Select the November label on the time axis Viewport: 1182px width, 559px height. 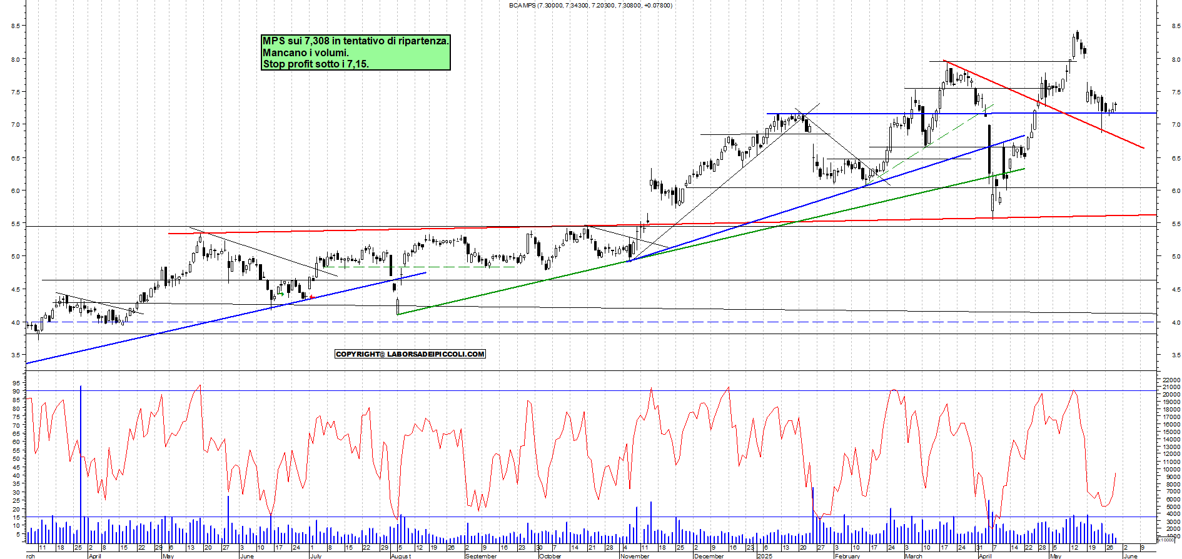(634, 556)
